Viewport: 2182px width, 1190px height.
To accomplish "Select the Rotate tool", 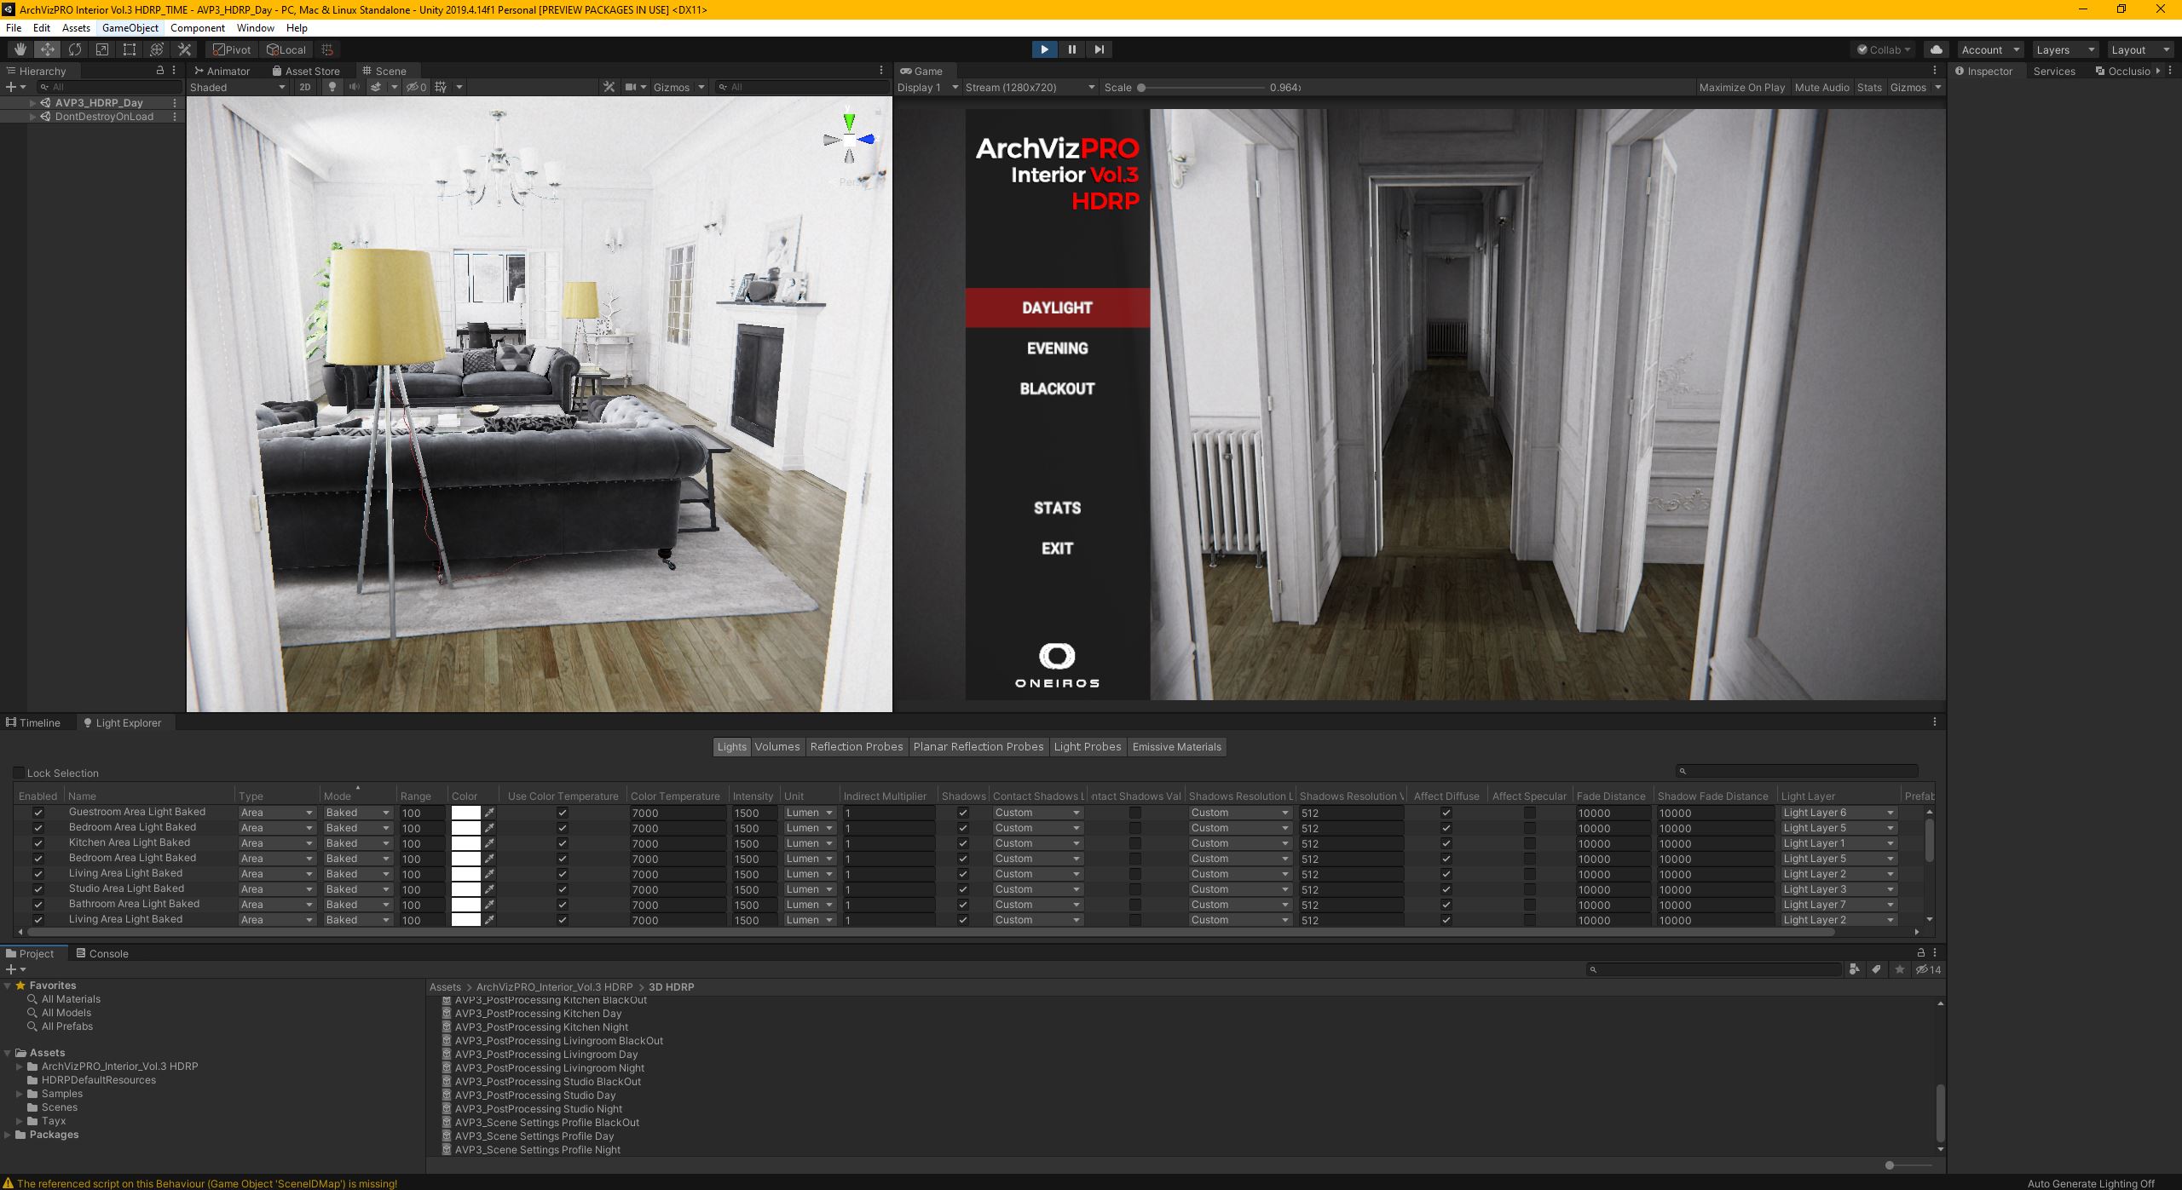I will [x=74, y=49].
